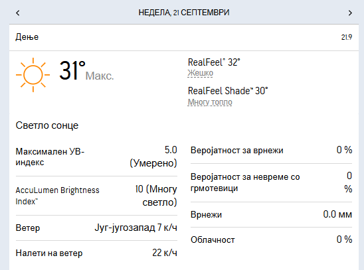Select the Налети на ветер row
This screenshot has width=364, height=270.
point(96,253)
